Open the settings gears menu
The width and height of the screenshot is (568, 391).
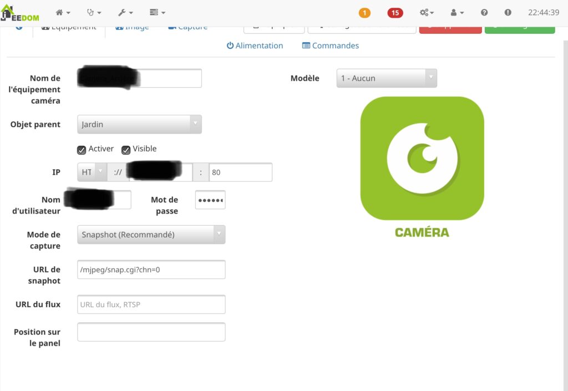pos(427,12)
